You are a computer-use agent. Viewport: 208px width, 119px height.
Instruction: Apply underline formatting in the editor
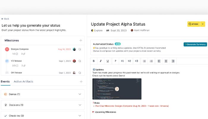(108, 61)
